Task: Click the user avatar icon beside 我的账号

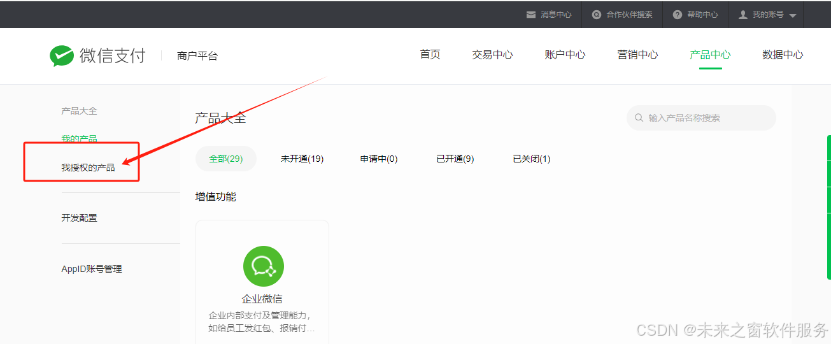Action: (743, 15)
